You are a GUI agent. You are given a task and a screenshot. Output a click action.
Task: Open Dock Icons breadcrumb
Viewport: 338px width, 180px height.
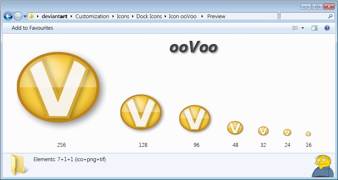(x=149, y=16)
